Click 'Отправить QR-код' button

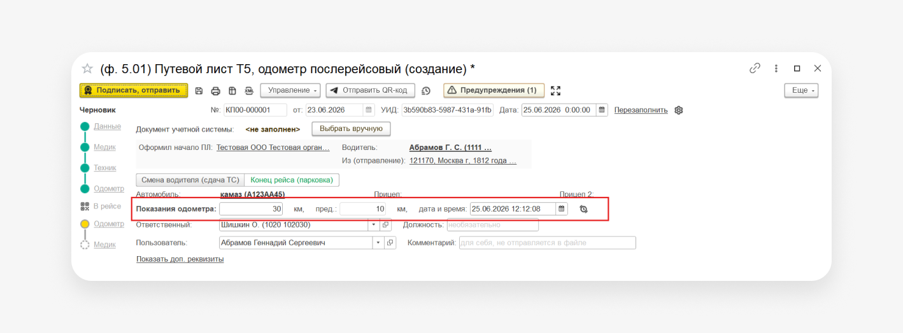click(371, 91)
